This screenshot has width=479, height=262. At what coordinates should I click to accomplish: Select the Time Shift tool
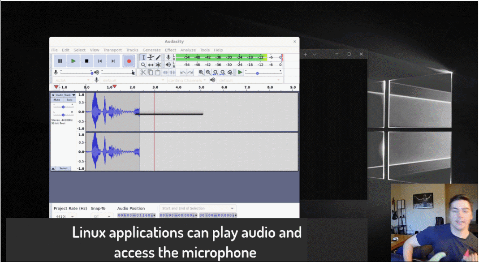click(151, 65)
